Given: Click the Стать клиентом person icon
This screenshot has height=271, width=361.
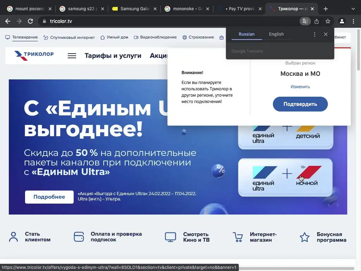Looking at the screenshot, I should click(13, 237).
